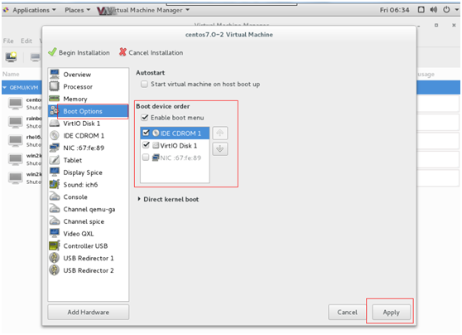Screen dimensions: 462x335
Task: Collapse the QEMU/KVM connection tree
Action: [x=5, y=88]
